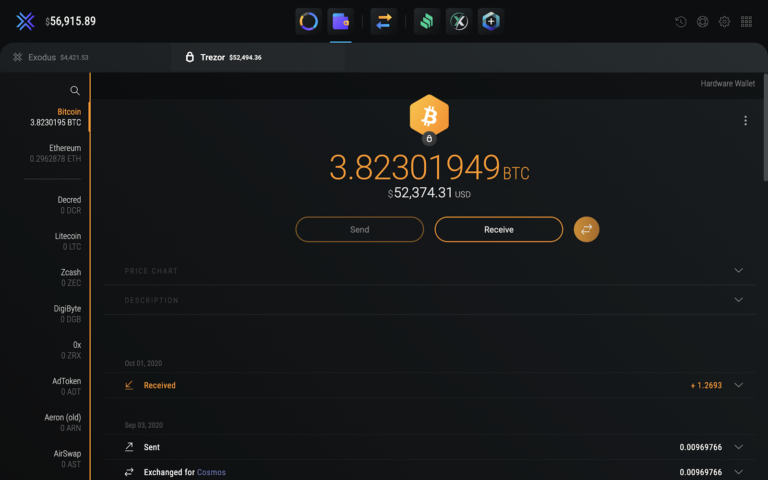Click the Oct 01, 2020 date header
The width and height of the screenshot is (768, 480).
coord(143,363)
